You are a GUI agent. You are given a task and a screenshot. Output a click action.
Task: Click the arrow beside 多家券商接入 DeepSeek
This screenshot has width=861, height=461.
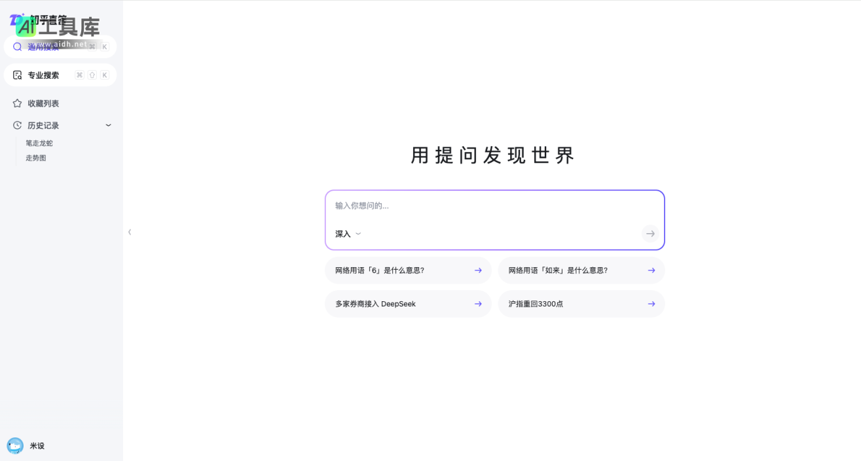tap(478, 303)
